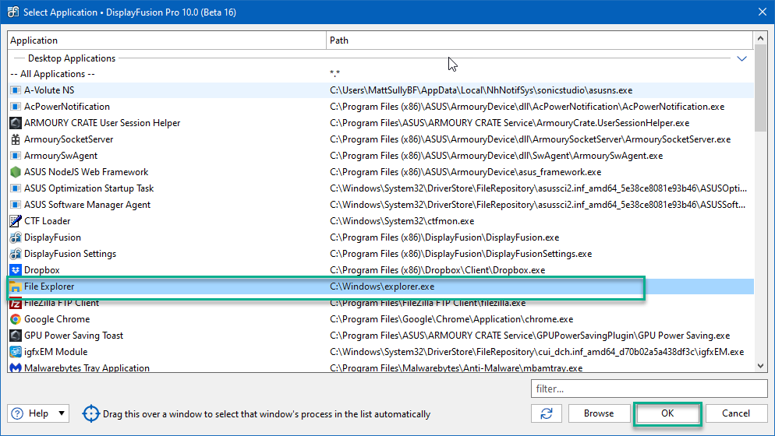Select 'ArmourySocketServer' entry
775x436 pixels.
[69, 139]
